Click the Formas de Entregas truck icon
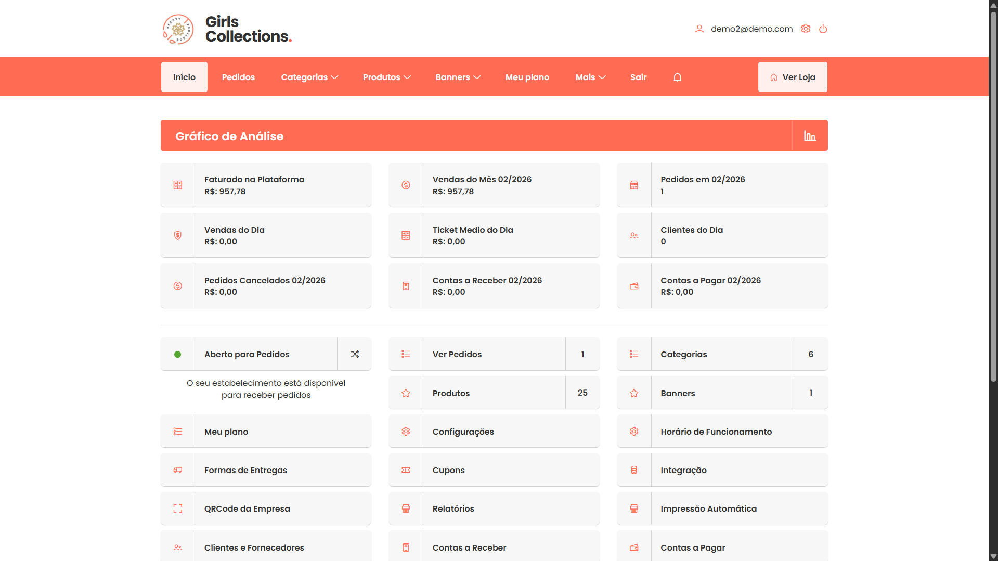Screen dimensions: 998x561 pyautogui.click(x=177, y=470)
